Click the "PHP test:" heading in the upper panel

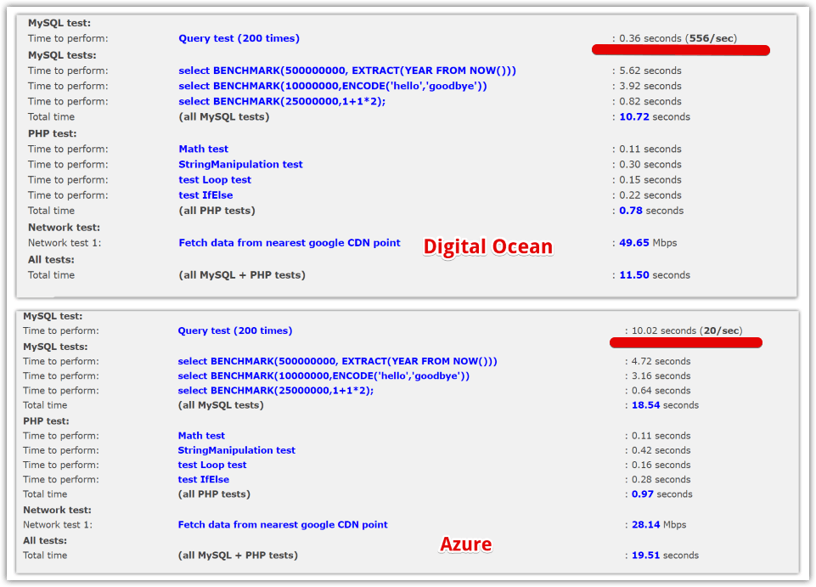[52, 133]
